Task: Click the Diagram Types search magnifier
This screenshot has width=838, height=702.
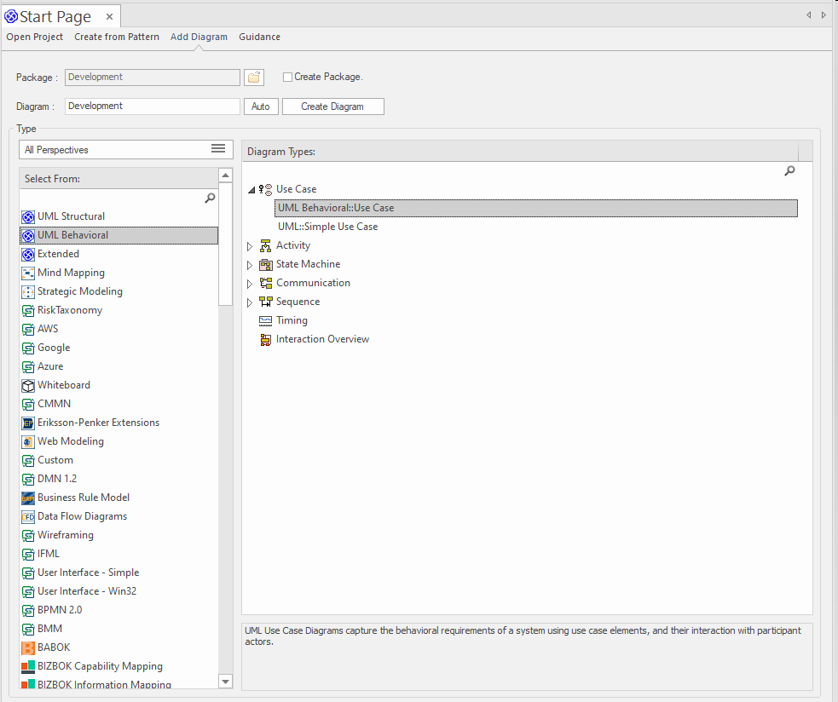Action: [x=789, y=171]
